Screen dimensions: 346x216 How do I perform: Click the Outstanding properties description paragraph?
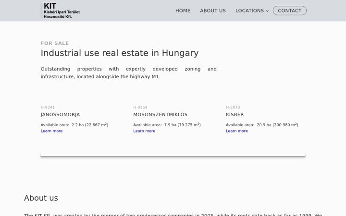click(x=128, y=73)
